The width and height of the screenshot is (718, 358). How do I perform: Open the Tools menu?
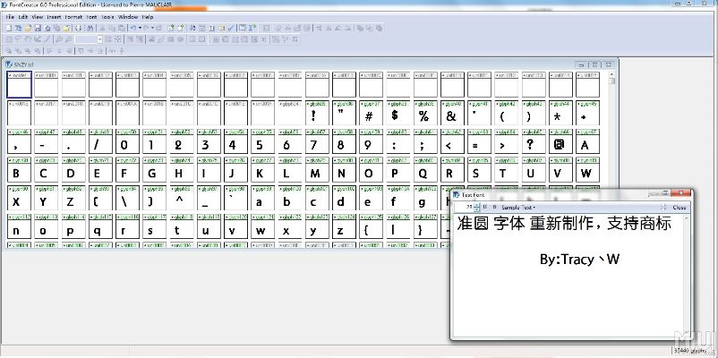tap(107, 16)
